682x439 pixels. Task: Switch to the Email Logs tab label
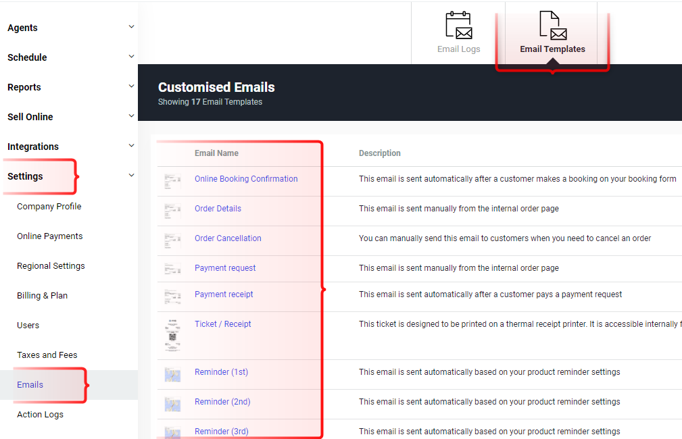tap(459, 49)
